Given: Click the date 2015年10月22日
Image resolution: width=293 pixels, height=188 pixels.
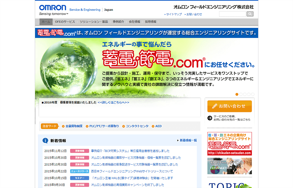Looking at the screenshot, I should pos(56,171).
